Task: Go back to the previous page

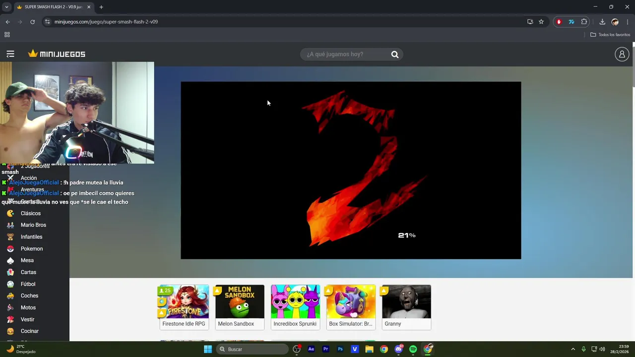Action: [x=7, y=22]
